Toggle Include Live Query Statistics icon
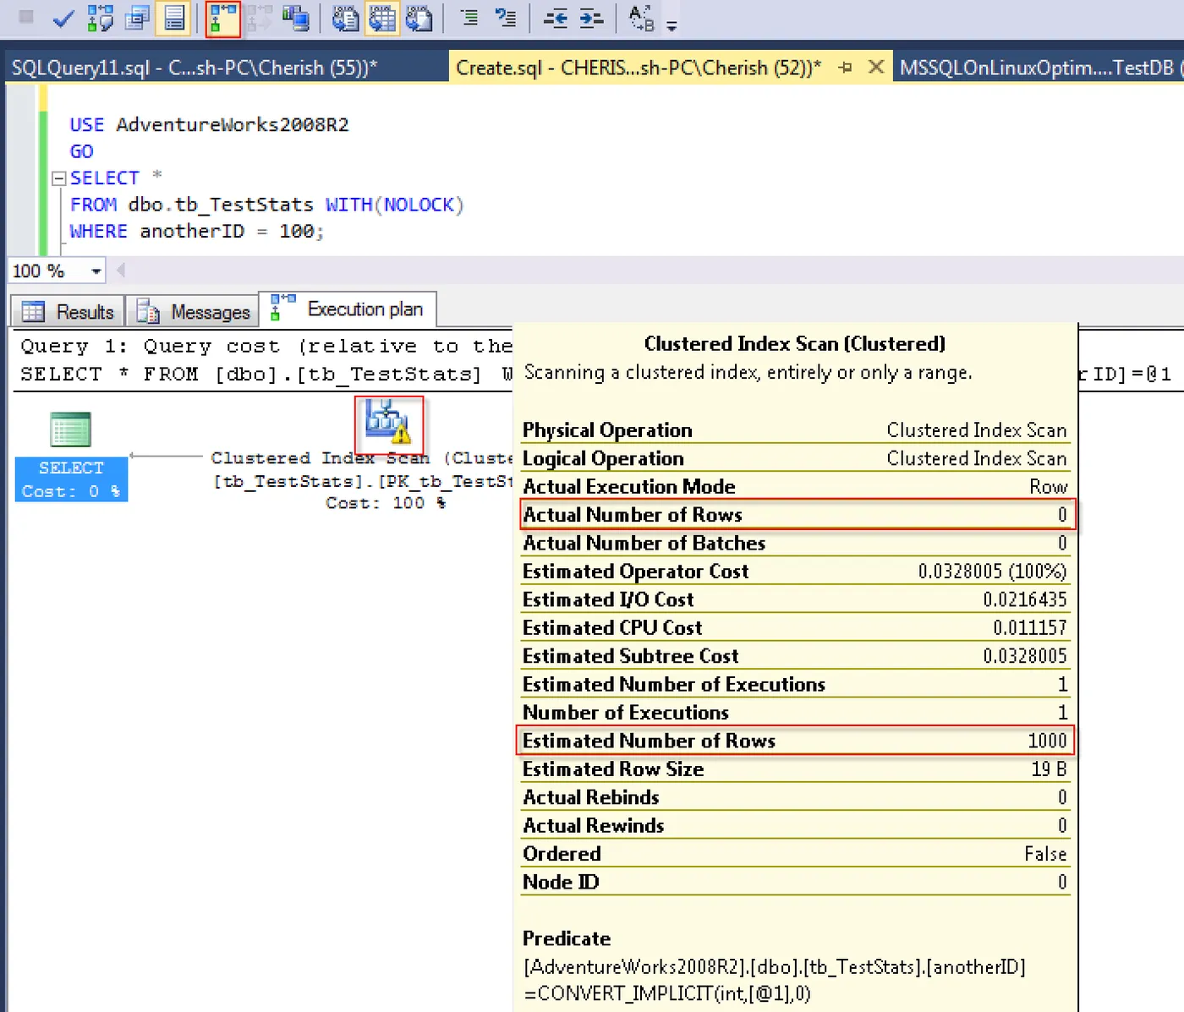Image resolution: width=1184 pixels, height=1012 pixels. pyautogui.click(x=259, y=19)
